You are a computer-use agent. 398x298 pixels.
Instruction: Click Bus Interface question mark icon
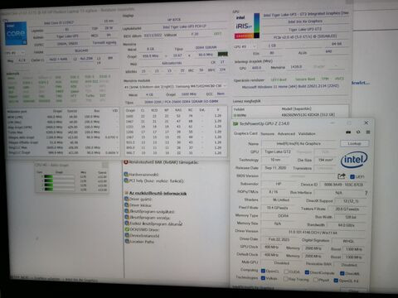[x=366, y=193]
